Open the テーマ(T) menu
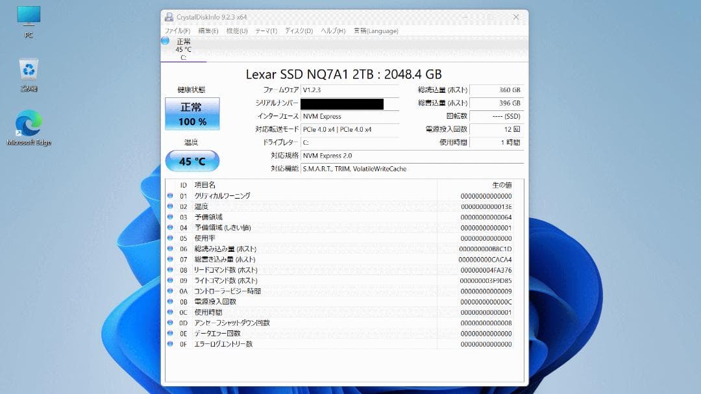Screen dimensions: 701x394 tap(265, 31)
